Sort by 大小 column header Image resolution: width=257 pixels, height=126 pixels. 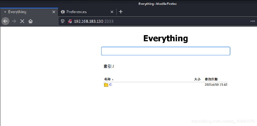(197, 79)
